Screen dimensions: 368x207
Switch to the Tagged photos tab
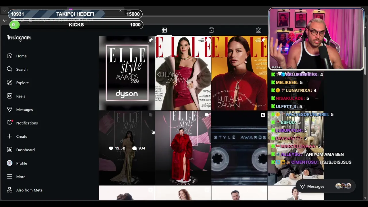click(258, 30)
